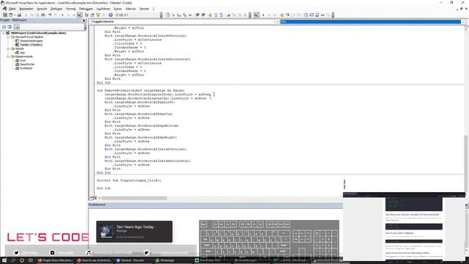Image resolution: width=469 pixels, height=264 pixels.
Task: Click the Locals Window debug icon
Action: click(306, 15)
